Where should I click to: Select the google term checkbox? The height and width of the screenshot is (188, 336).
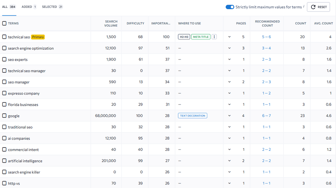point(4,116)
